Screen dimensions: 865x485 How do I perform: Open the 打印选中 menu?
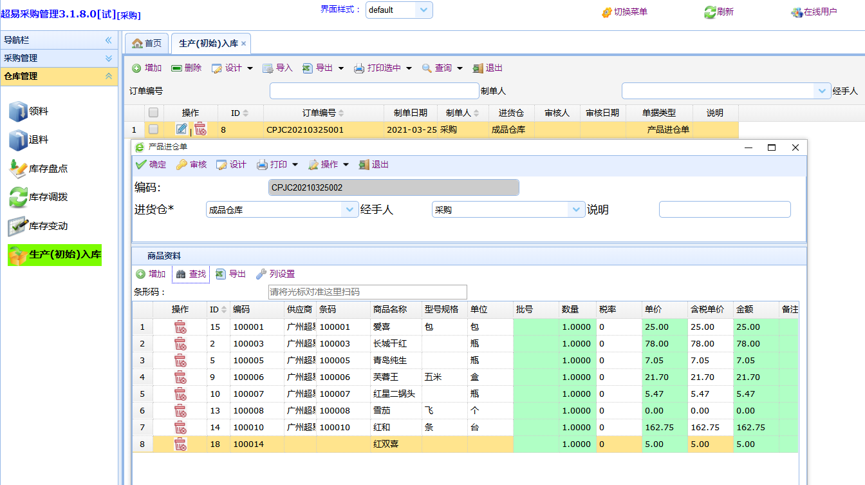coord(383,68)
